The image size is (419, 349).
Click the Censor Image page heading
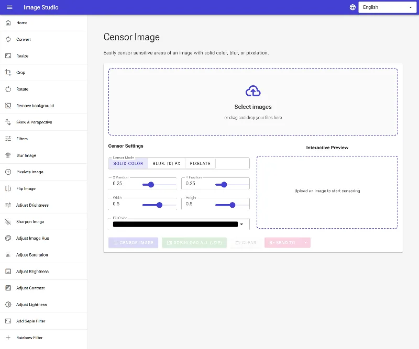click(x=131, y=37)
